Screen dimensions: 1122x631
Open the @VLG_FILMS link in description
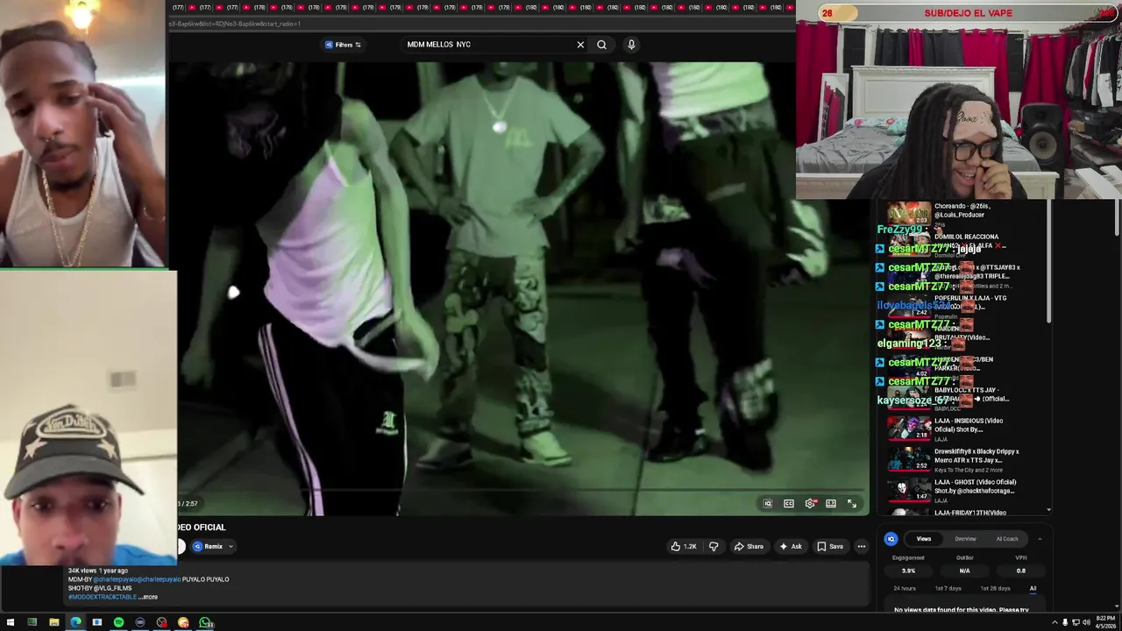pyautogui.click(x=113, y=588)
